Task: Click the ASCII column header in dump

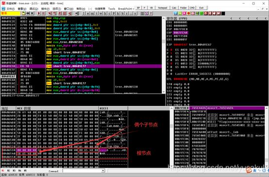Action: tap(114, 108)
